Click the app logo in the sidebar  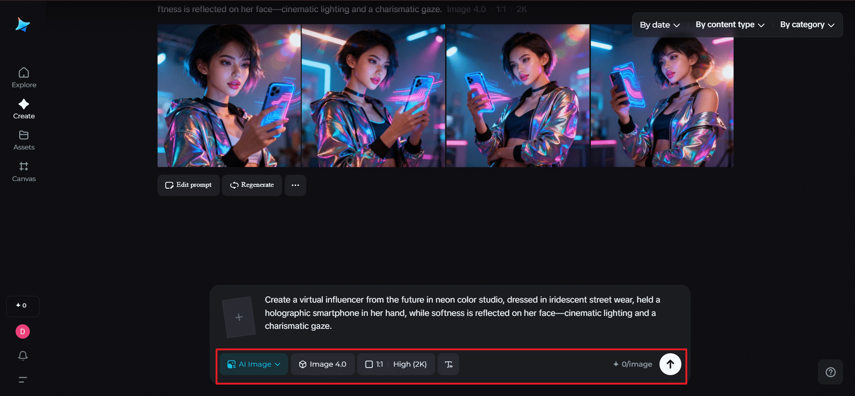click(x=22, y=25)
